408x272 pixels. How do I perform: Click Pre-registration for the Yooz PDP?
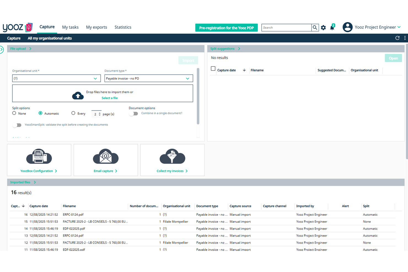(x=226, y=28)
